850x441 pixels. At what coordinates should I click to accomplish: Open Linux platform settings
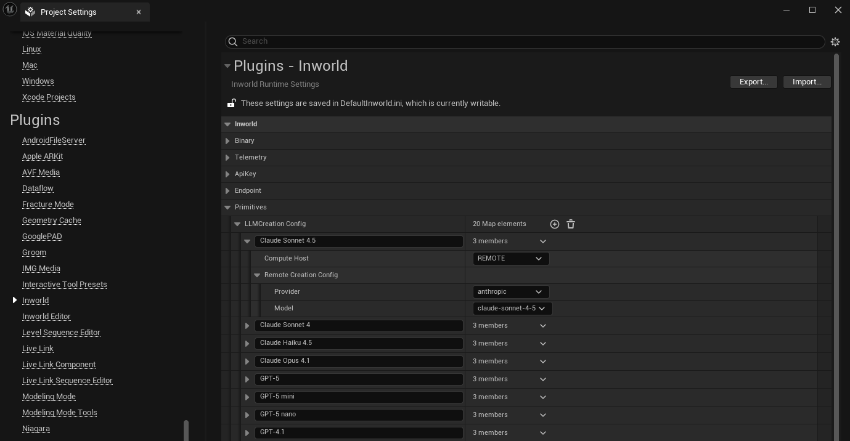[x=31, y=49]
